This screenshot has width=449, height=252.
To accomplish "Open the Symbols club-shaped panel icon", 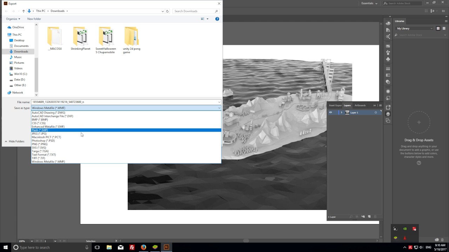I will pos(388,59).
